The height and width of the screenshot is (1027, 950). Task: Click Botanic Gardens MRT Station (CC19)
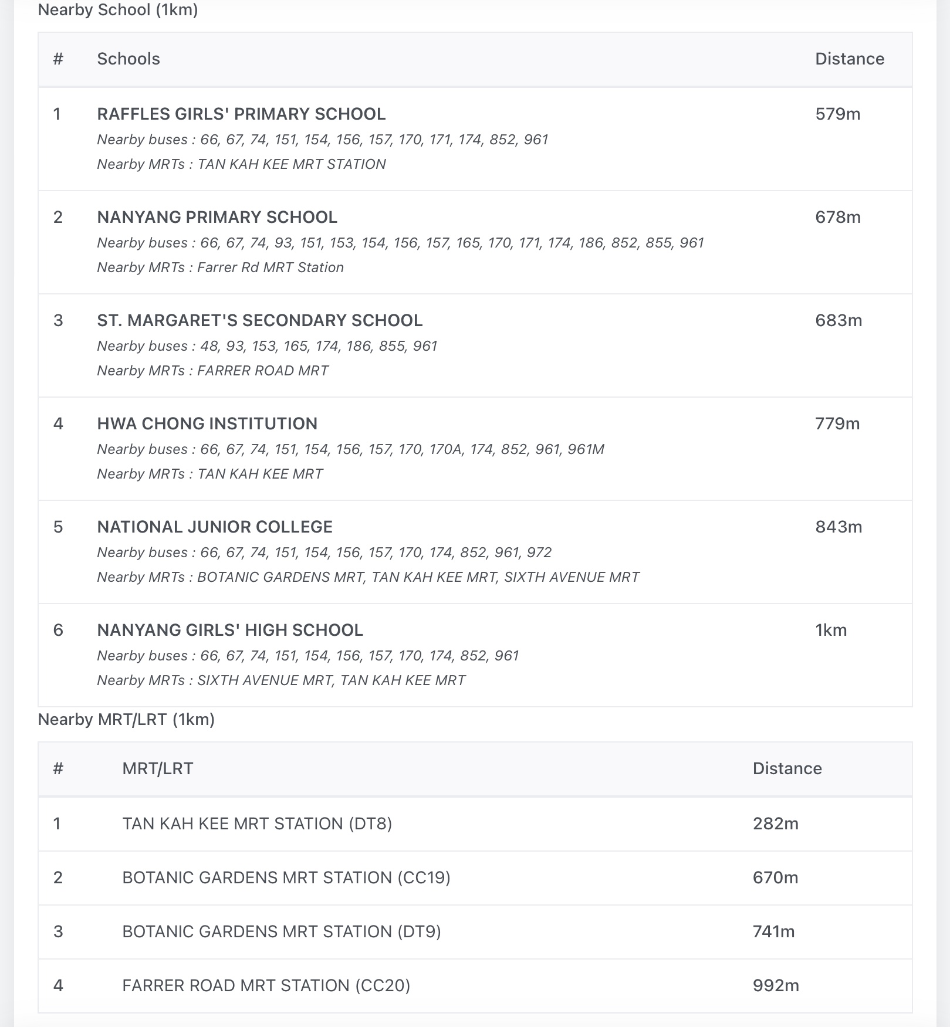click(x=286, y=877)
